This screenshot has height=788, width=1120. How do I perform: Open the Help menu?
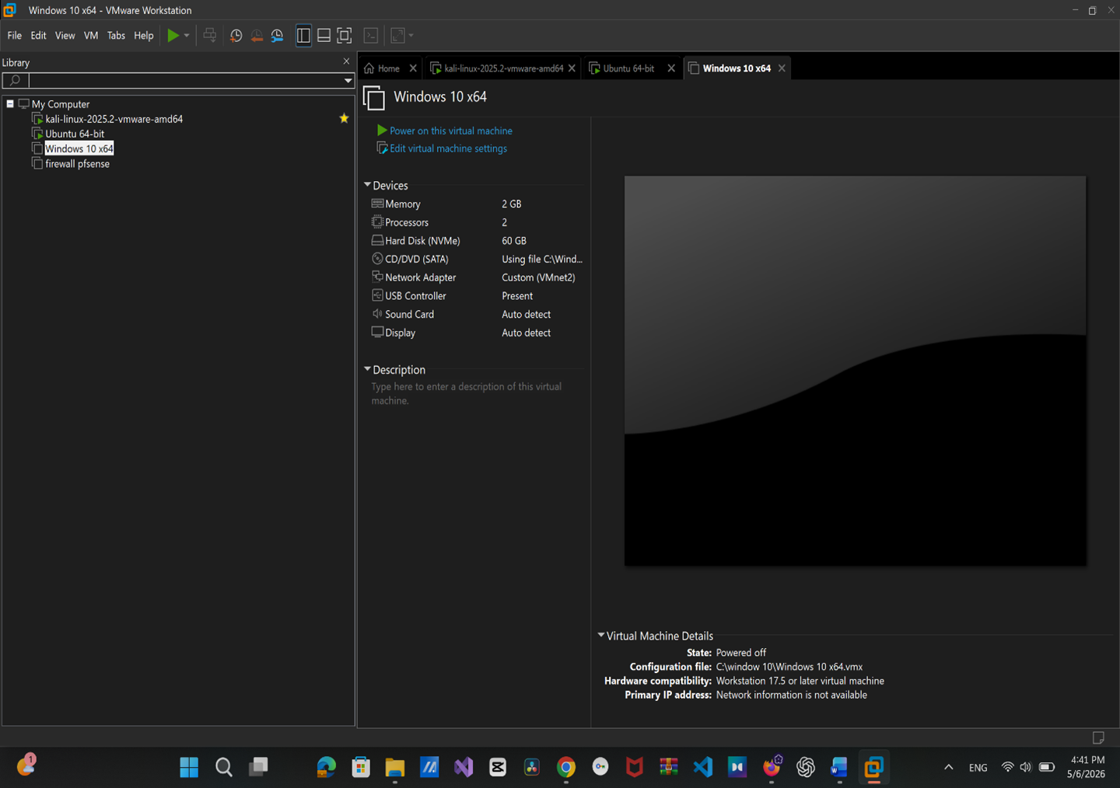coord(144,36)
